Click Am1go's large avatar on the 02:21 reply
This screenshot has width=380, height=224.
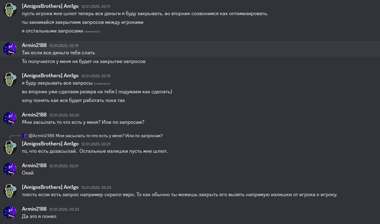click(10, 148)
